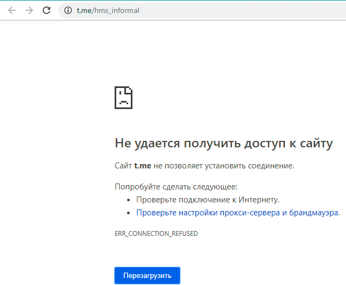Image resolution: width=346 pixels, height=285 pixels.
Task: Click the word "брандмауэра" in the link
Action: coord(313,213)
